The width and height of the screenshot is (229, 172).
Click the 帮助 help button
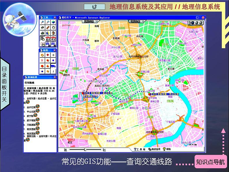pyautogui.click(x=167, y=149)
